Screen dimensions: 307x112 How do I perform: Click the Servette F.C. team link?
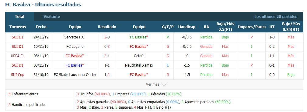pyautogui.click(x=75, y=37)
